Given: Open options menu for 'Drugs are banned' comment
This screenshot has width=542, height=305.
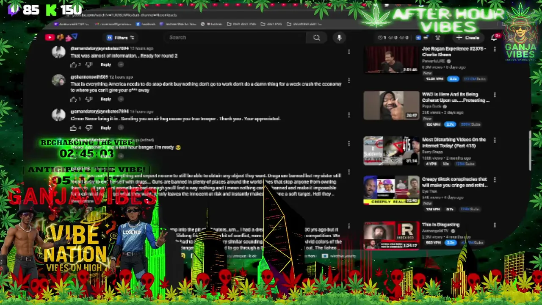Looking at the screenshot, I should pos(348,172).
